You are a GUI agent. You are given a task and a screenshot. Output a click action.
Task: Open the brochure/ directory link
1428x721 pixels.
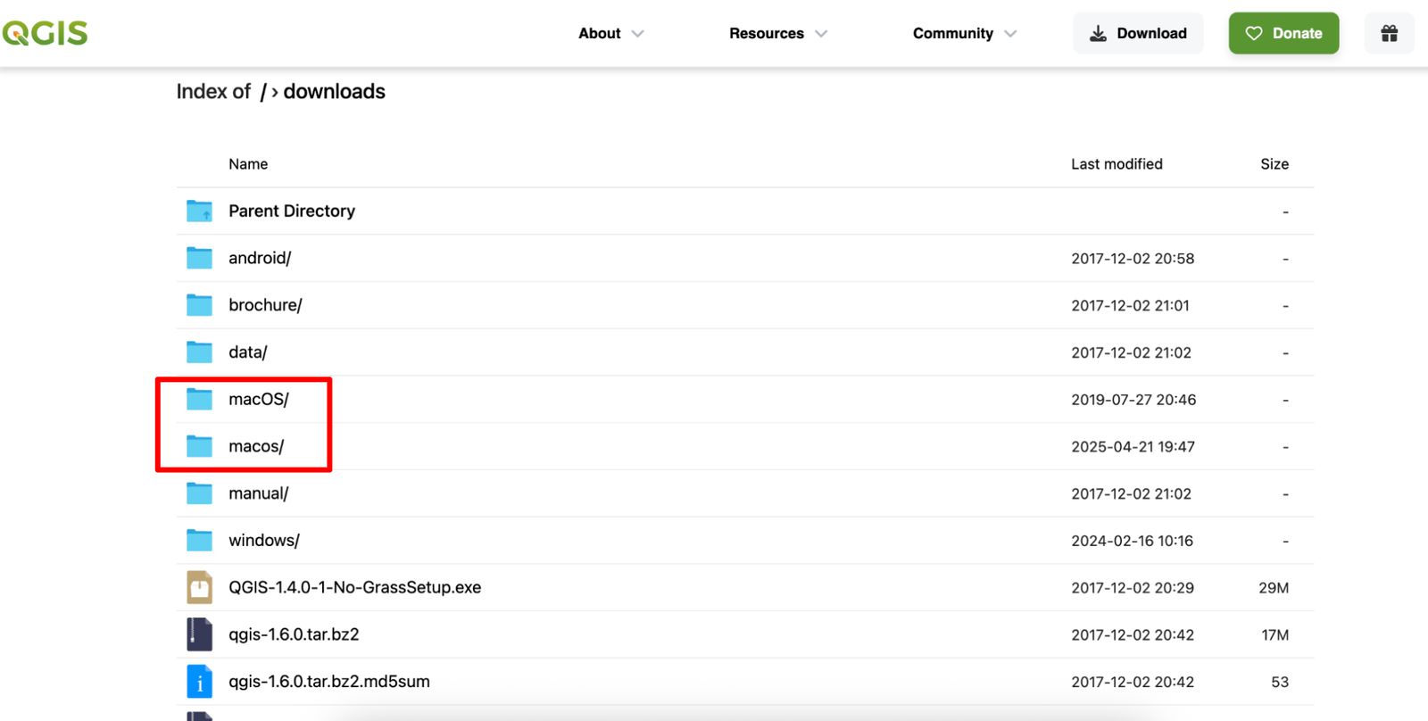coord(265,305)
